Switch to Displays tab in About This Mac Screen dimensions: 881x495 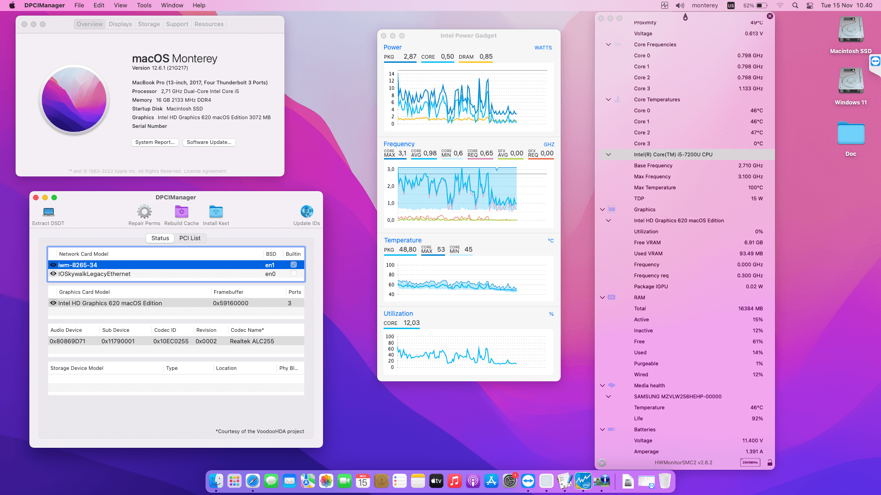pos(120,24)
